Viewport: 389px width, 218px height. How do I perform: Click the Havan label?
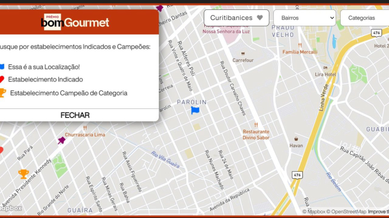coord(296,145)
